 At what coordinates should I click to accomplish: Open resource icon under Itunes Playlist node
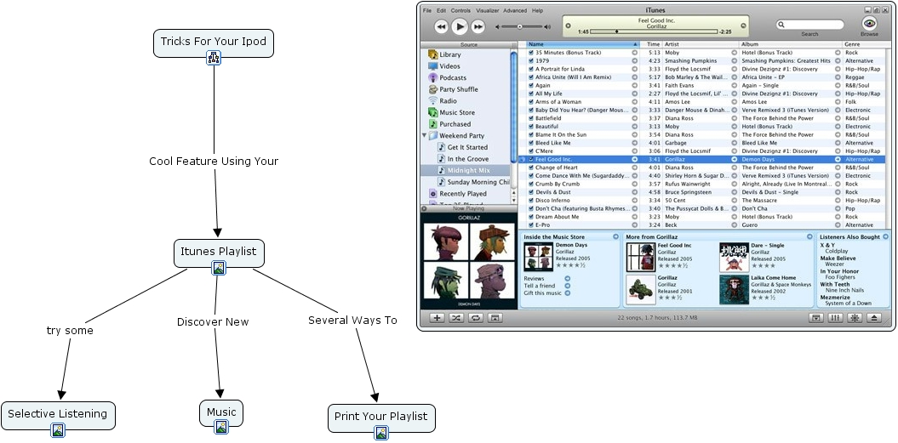tap(219, 268)
